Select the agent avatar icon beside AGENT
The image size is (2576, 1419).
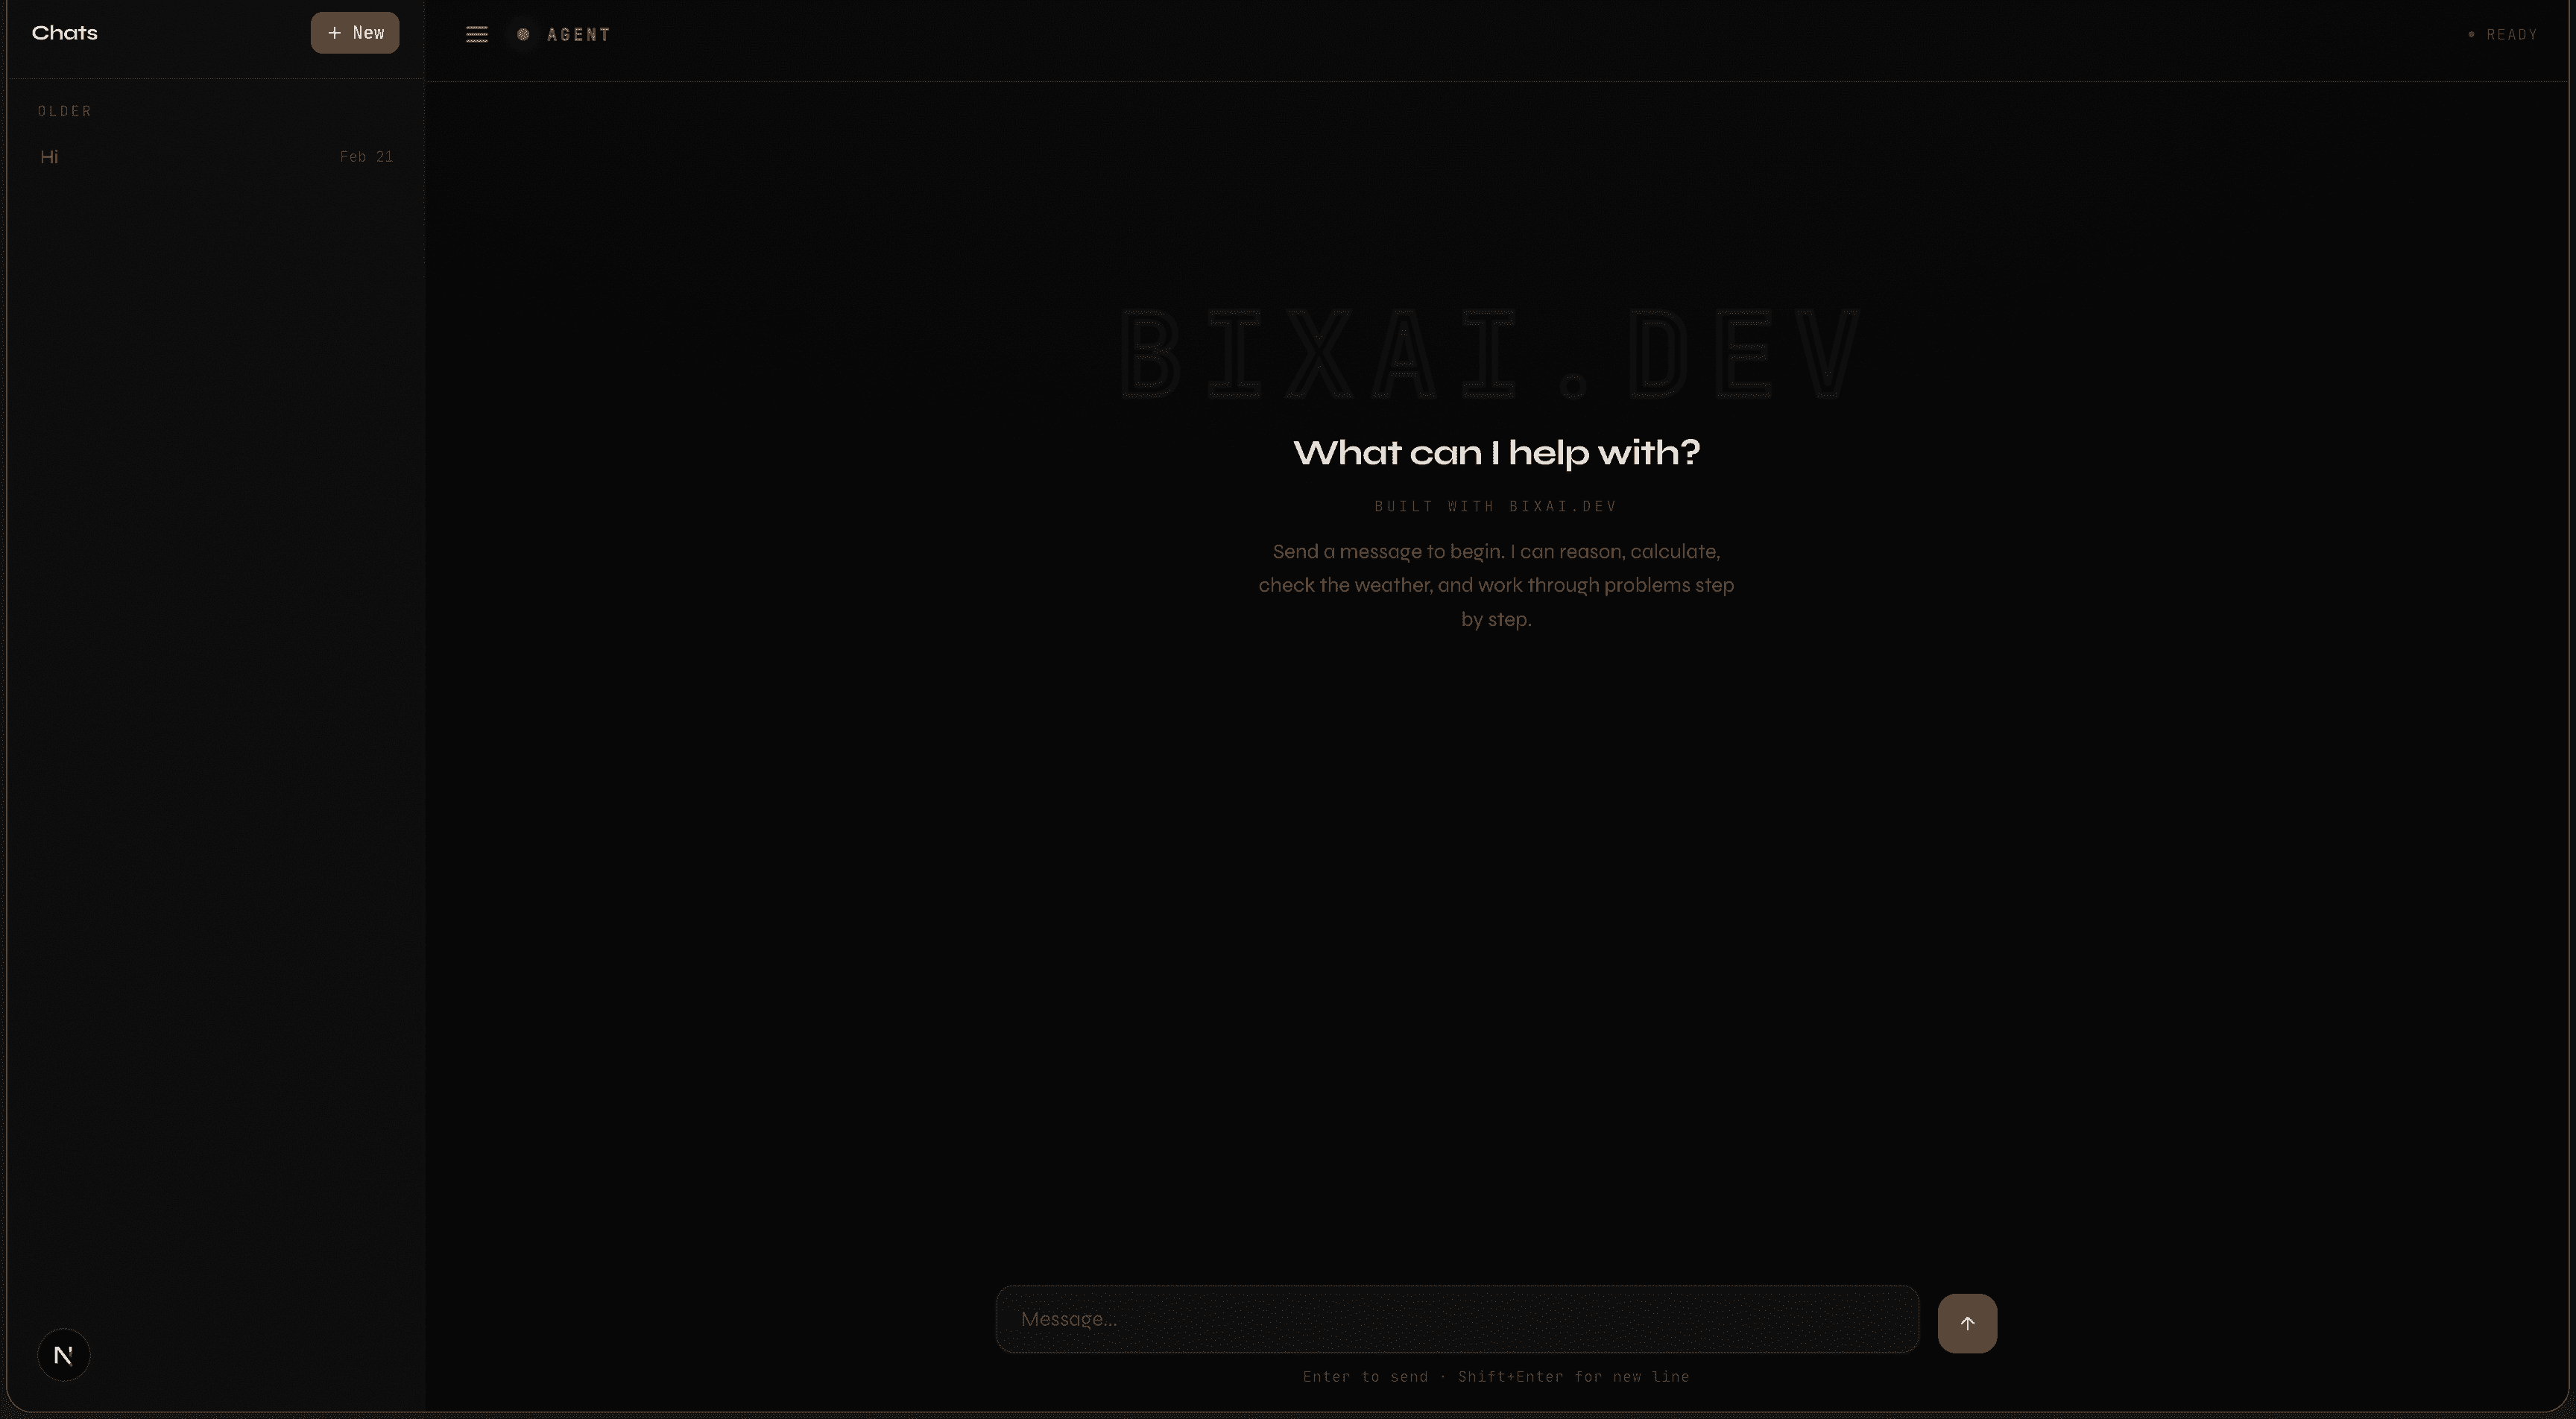point(521,34)
